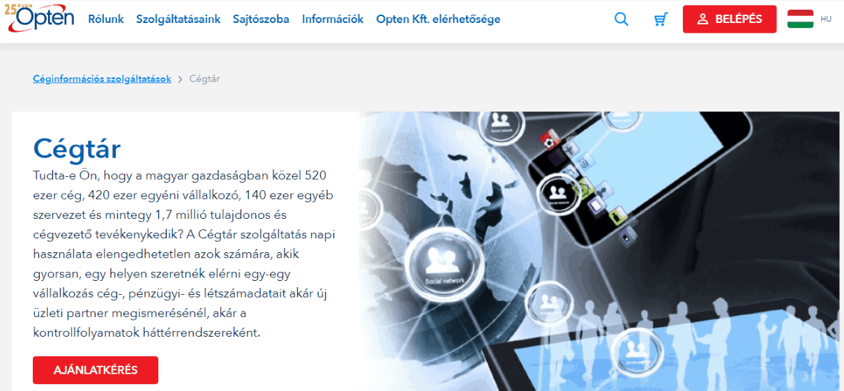The image size is (844, 391).
Task: Click the AJÁNLATKÉRÉS button
Action: tap(96, 370)
